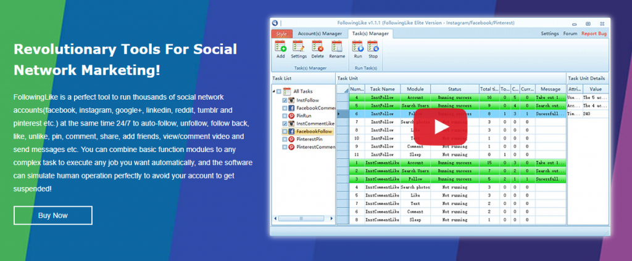632x261 pixels.
Task: Click the Attribute column header in details
Action: coord(575,89)
